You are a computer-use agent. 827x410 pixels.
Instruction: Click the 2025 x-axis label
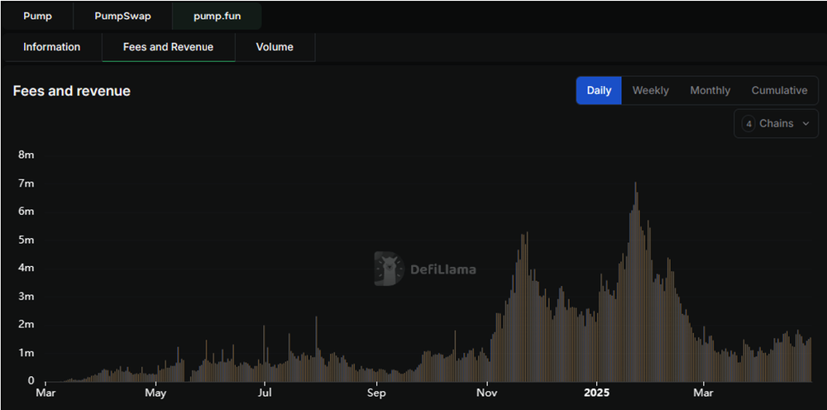596,393
